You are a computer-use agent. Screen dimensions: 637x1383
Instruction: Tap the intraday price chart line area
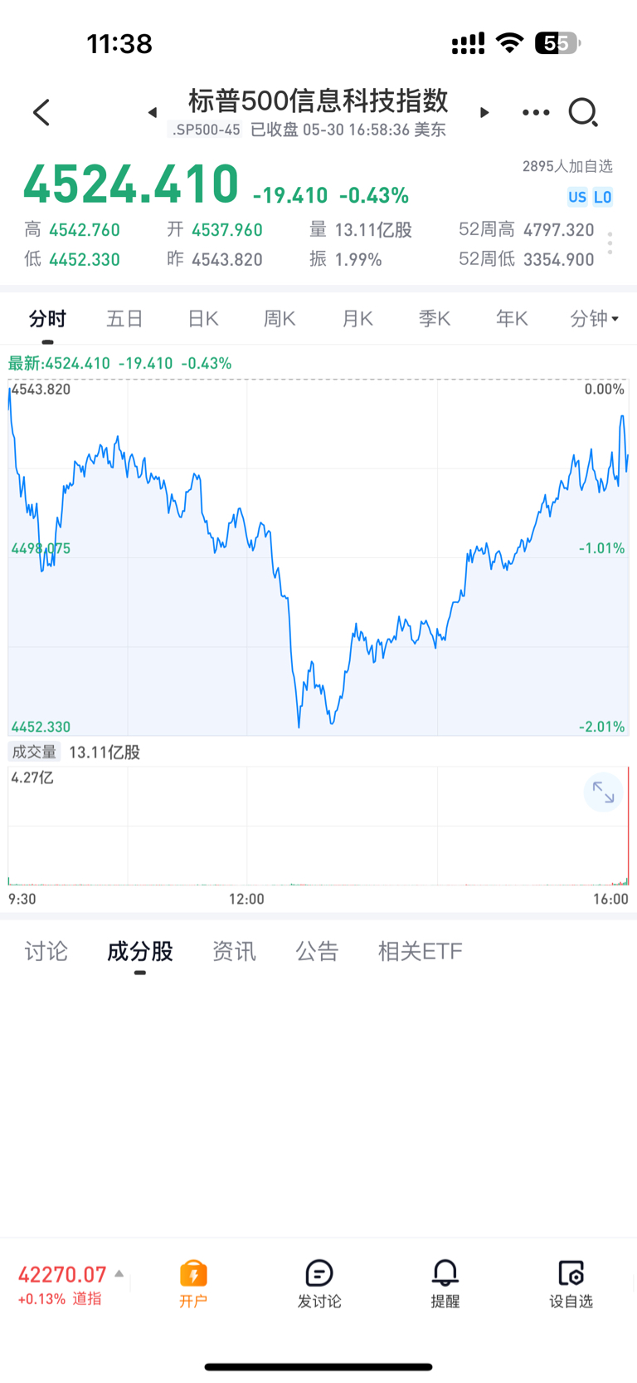(318, 558)
